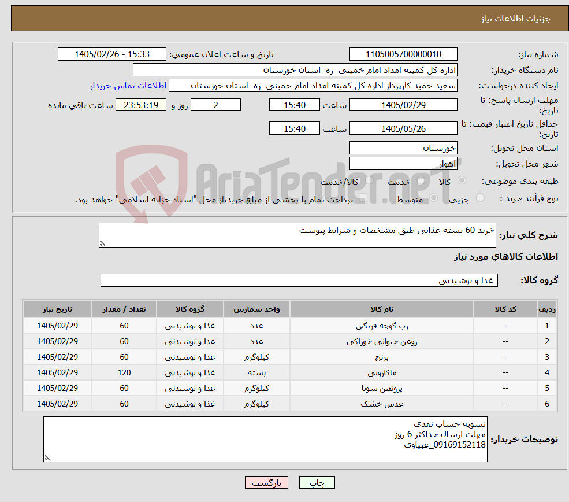Click the countdown timer field 23:53:19
Viewport: 569px width, 502px height.
pos(141,105)
